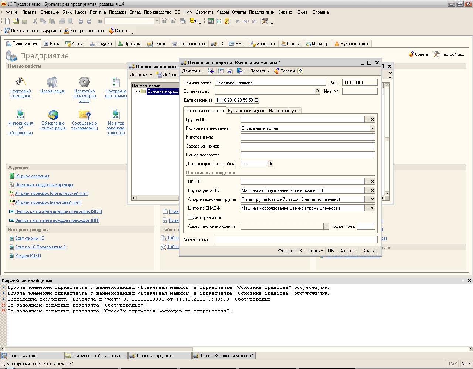
Task: Click the tools (hammer and wrench) toolbar icon
Action: click(x=265, y=21)
